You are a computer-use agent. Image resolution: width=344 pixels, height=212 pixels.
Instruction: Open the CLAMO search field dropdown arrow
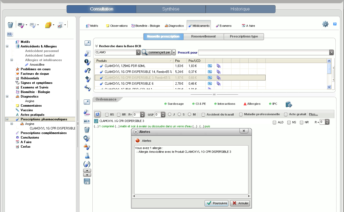(x=138, y=53)
